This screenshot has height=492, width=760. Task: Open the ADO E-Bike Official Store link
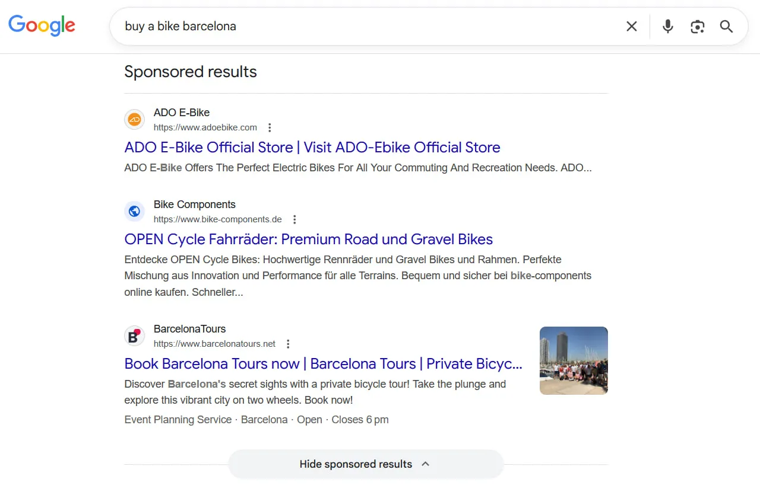click(312, 147)
